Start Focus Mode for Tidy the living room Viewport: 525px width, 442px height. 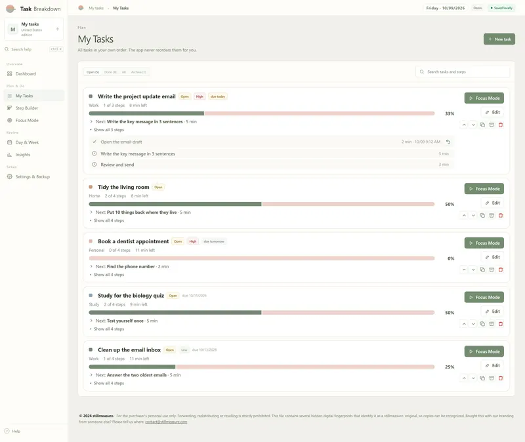[x=484, y=189]
